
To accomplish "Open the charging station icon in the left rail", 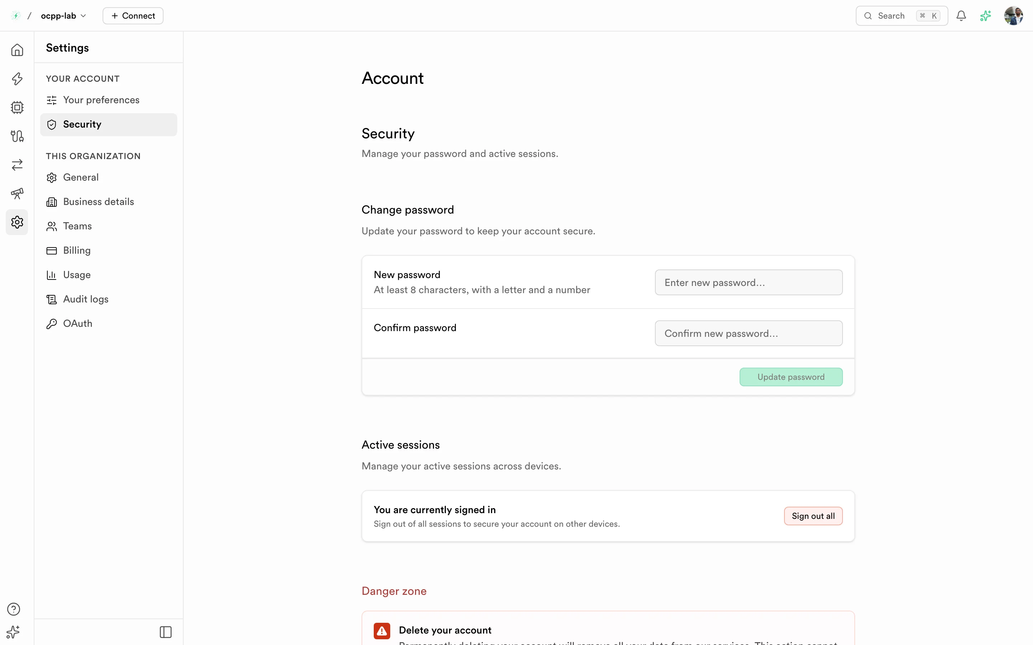I will click(x=17, y=136).
